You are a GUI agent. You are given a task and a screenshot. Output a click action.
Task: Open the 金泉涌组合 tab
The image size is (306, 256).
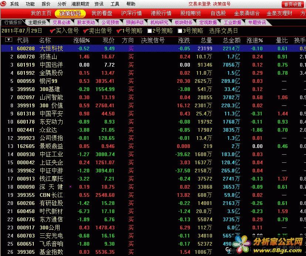(x=247, y=13)
